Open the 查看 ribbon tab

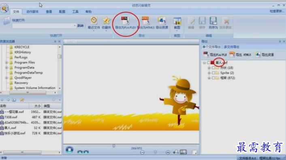pyautogui.click(x=49, y=12)
